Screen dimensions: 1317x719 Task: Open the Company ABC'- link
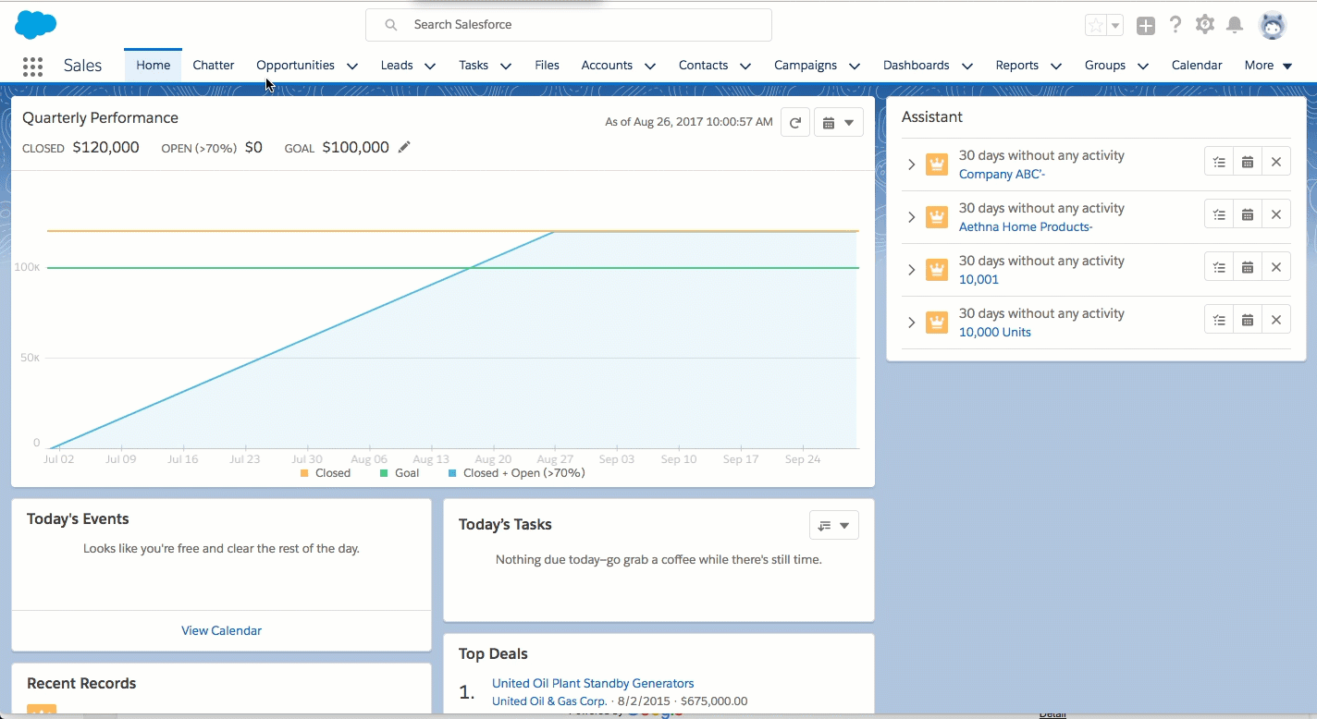(1002, 174)
